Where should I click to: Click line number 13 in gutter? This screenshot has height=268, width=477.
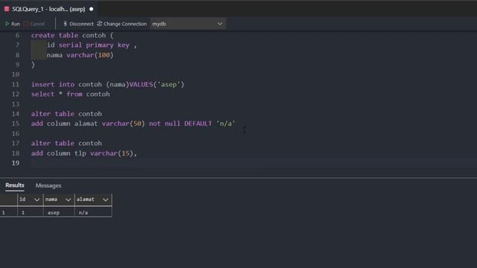tap(16, 104)
